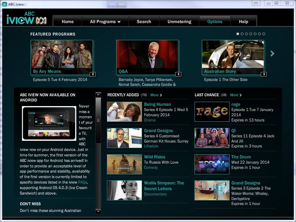
Task: Open the Search tab
Action: click(144, 21)
